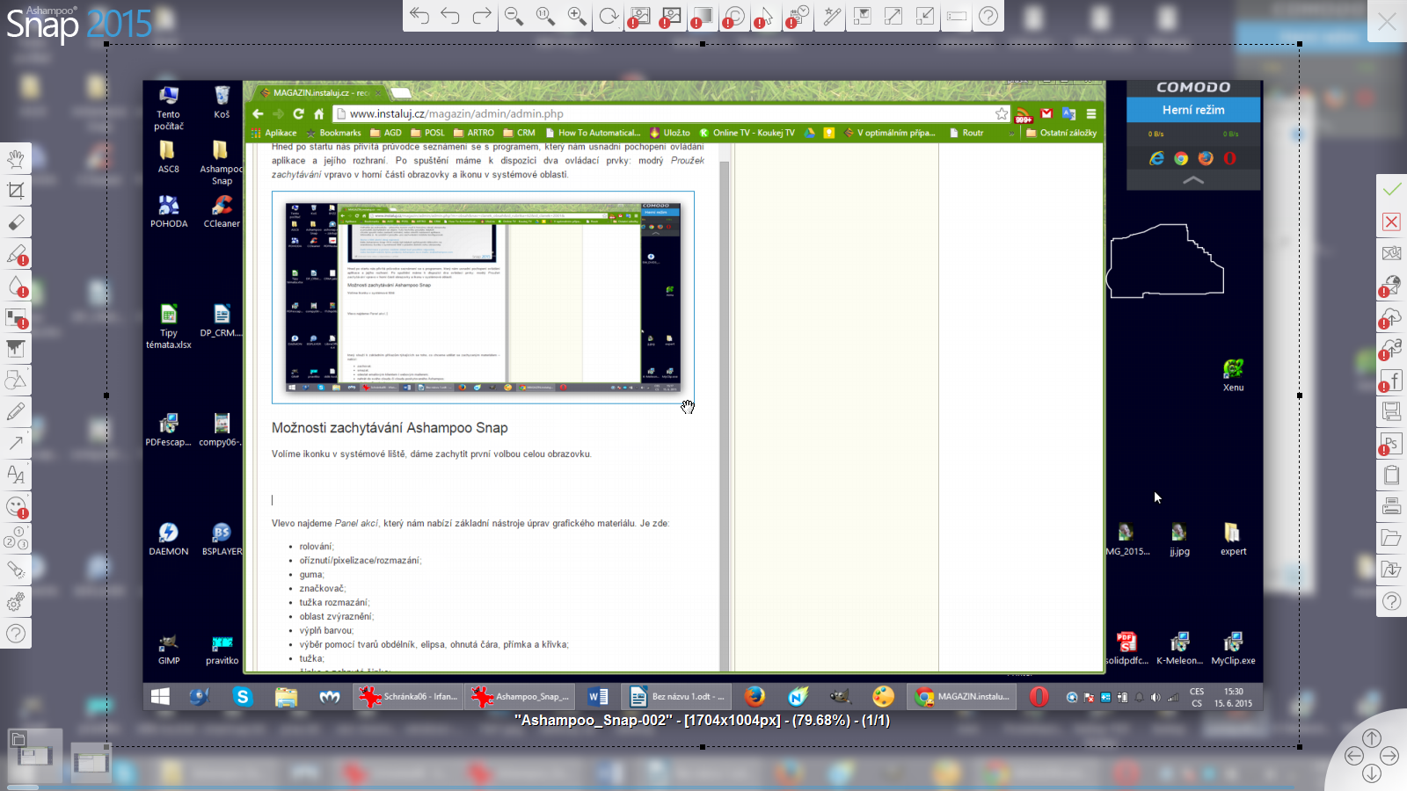The image size is (1407, 791).
Task: Open help from the top toolbar
Action: 988,16
